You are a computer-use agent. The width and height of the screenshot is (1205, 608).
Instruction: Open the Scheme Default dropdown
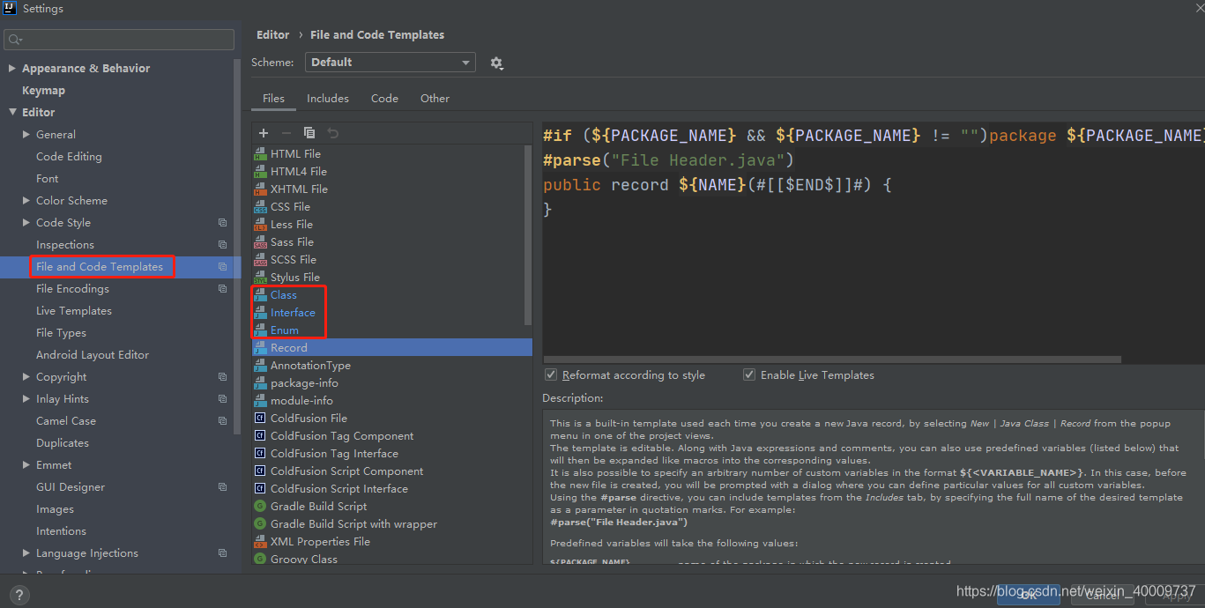coord(391,63)
